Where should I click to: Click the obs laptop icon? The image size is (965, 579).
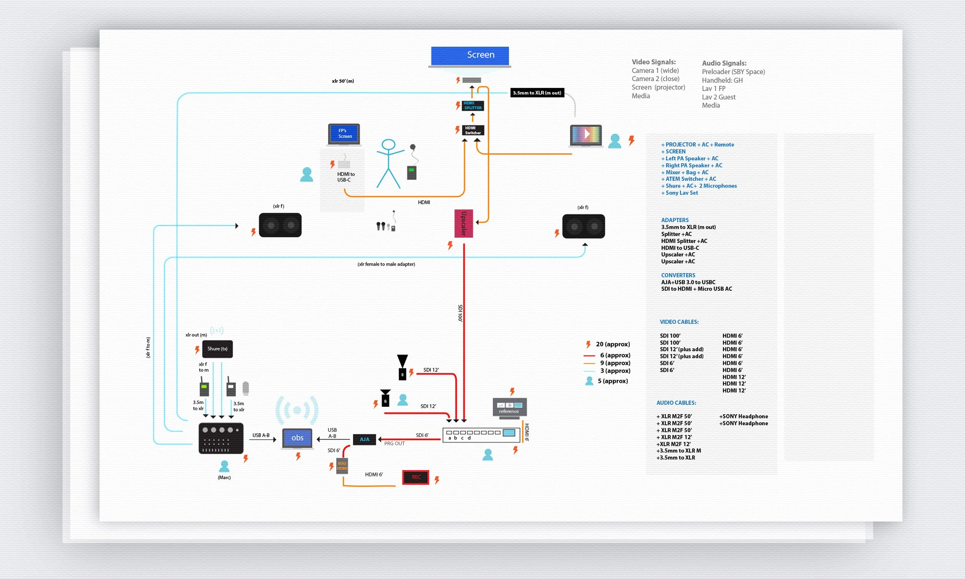(297, 438)
